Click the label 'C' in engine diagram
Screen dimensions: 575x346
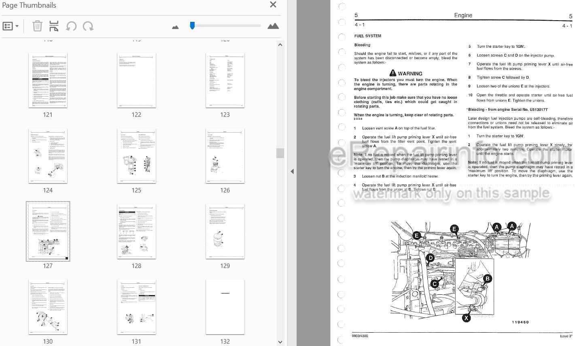pyautogui.click(x=435, y=284)
